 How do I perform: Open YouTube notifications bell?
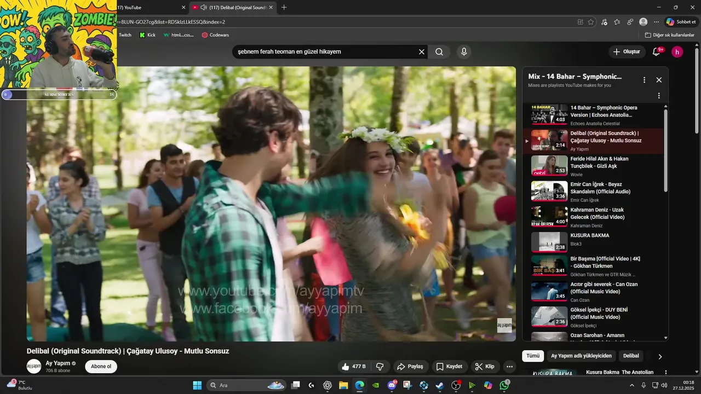(x=657, y=51)
